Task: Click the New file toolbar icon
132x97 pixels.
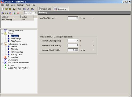Action: click(3, 9)
